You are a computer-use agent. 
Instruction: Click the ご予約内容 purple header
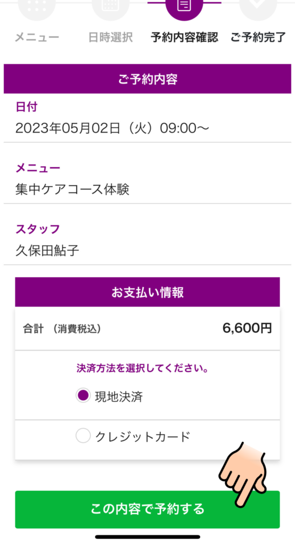tap(147, 79)
